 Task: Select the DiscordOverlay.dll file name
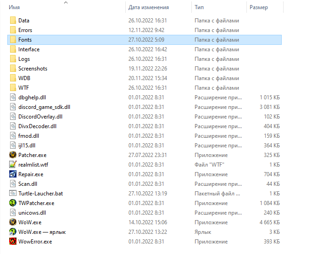40,117
